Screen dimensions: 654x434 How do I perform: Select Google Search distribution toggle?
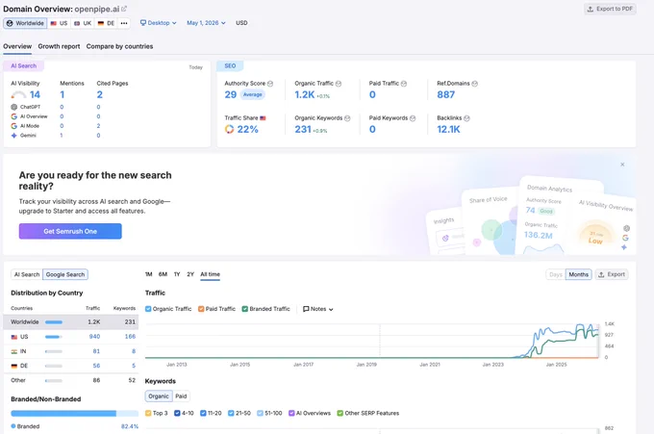[65, 274]
